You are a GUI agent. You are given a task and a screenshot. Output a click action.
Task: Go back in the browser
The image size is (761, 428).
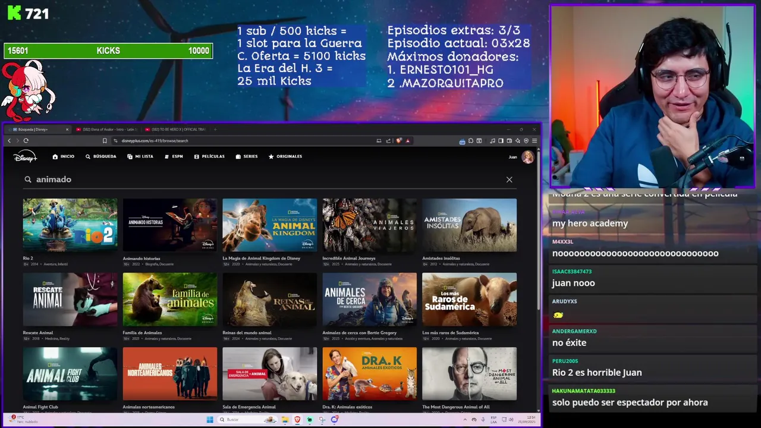tap(9, 141)
